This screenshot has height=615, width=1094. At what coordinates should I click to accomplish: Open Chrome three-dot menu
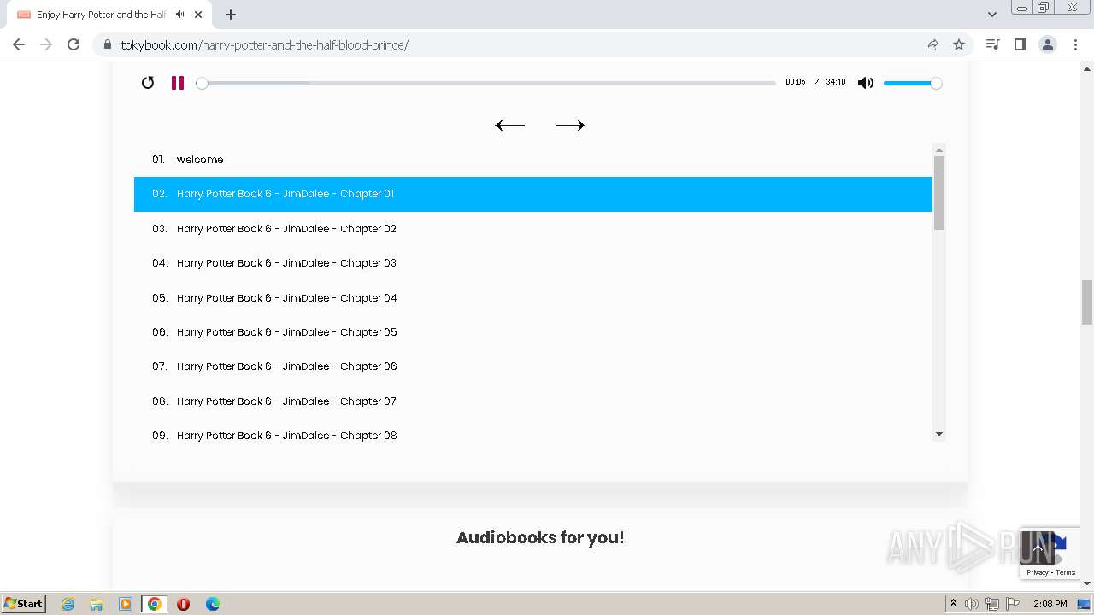tap(1076, 44)
